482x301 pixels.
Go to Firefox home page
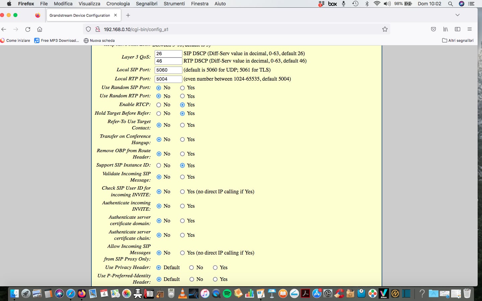(39, 29)
